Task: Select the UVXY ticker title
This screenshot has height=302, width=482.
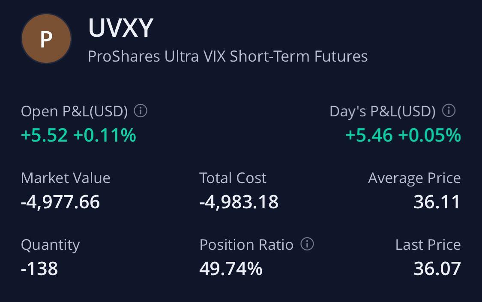Action: 120,28
